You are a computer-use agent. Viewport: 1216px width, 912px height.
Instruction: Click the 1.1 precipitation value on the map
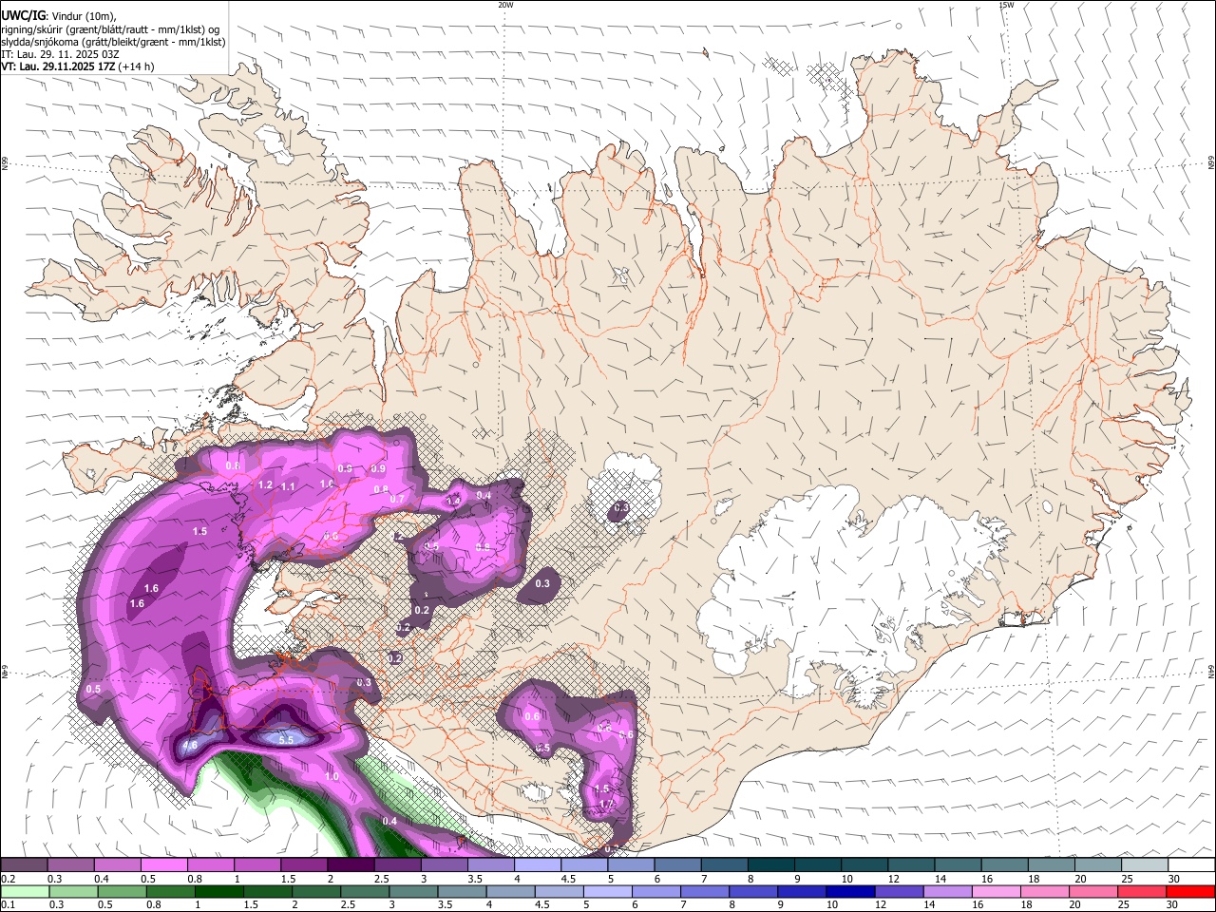click(288, 486)
